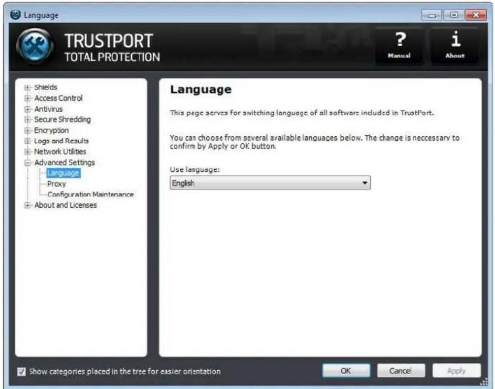Confirm with the OK button

[x=346, y=371]
